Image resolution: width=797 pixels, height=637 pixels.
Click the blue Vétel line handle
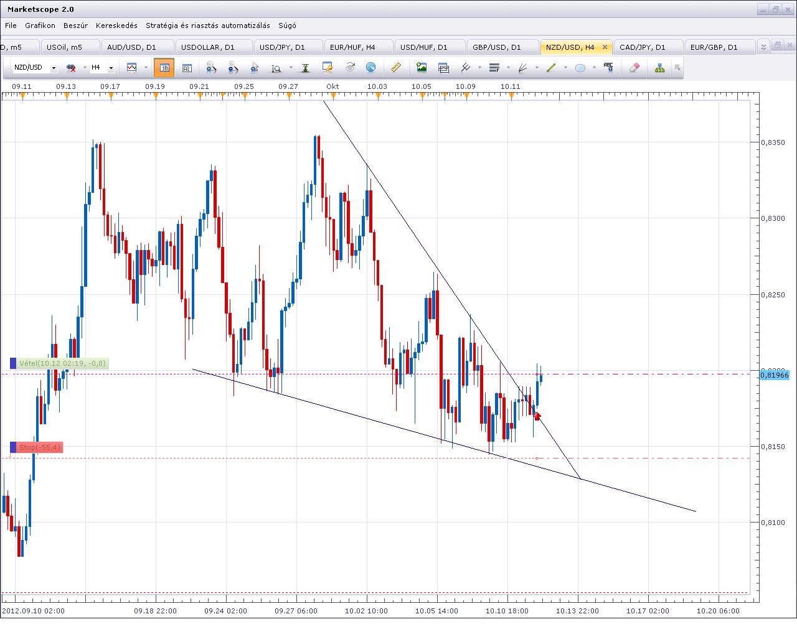[13, 363]
